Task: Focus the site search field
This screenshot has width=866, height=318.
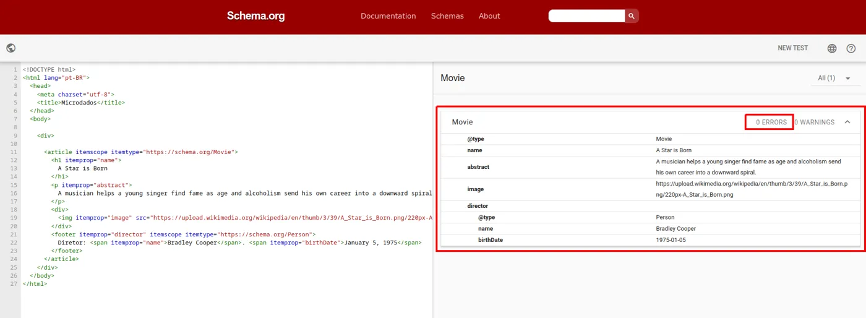Action: [x=586, y=16]
